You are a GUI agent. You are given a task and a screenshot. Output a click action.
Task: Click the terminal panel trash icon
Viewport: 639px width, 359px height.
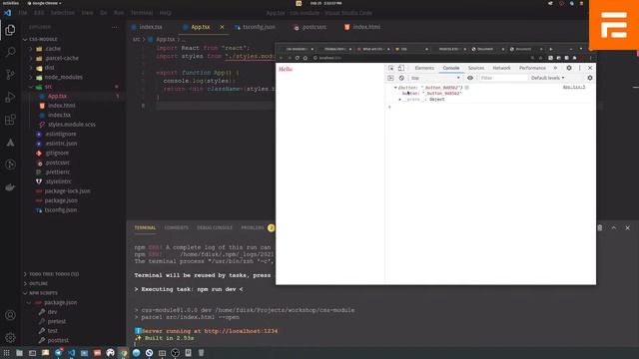pos(599,228)
